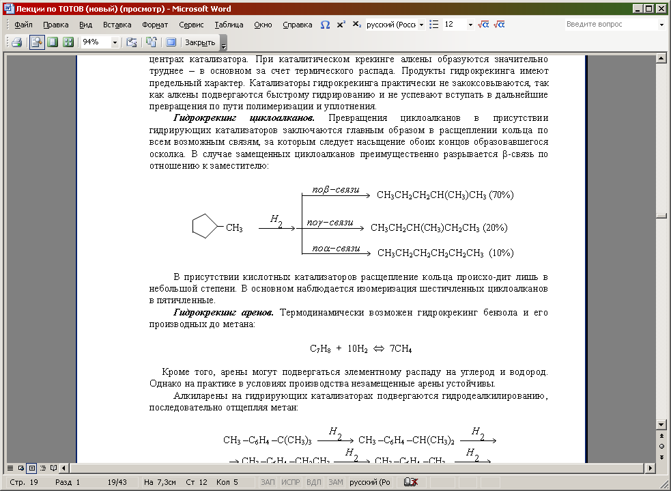Click the Print icon in preview toolbar

click(x=17, y=42)
